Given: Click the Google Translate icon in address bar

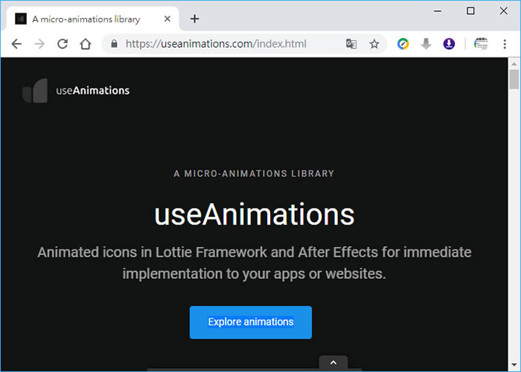Looking at the screenshot, I should [351, 44].
